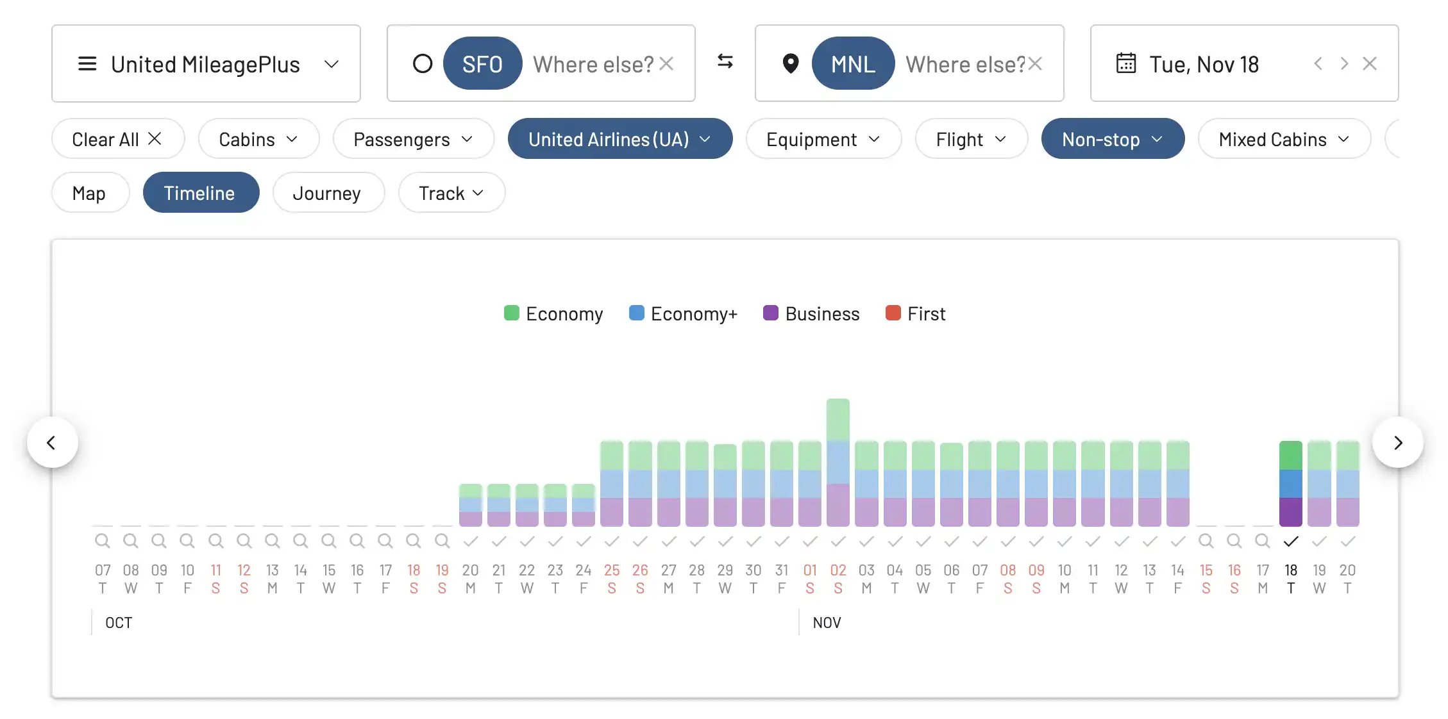Go to next day using right date arrow

pos(1344,63)
